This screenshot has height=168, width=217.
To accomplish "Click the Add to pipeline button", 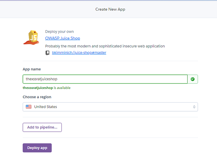I will [x=42, y=127].
